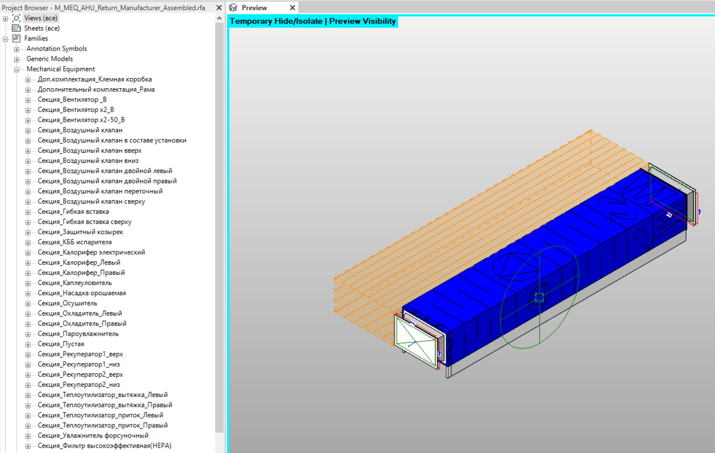Click the Families node icon
This screenshot has width=715, height=453.
pyautogui.click(x=17, y=39)
